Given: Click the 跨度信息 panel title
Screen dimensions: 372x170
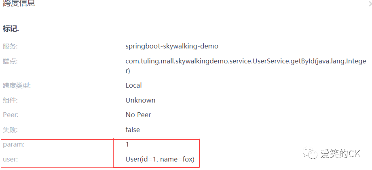Looking at the screenshot, I should [19, 4].
